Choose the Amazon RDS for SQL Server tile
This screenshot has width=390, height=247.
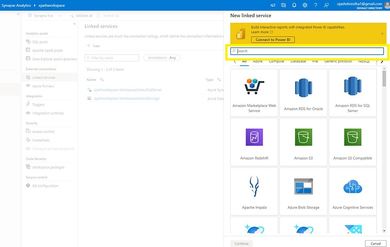click(353, 93)
